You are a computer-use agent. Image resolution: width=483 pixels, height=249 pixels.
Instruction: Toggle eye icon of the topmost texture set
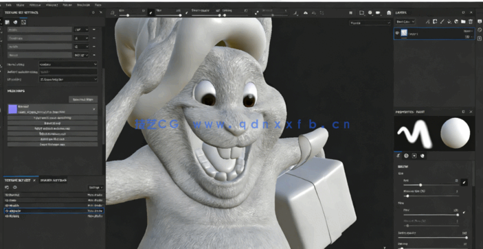(x=7, y=195)
